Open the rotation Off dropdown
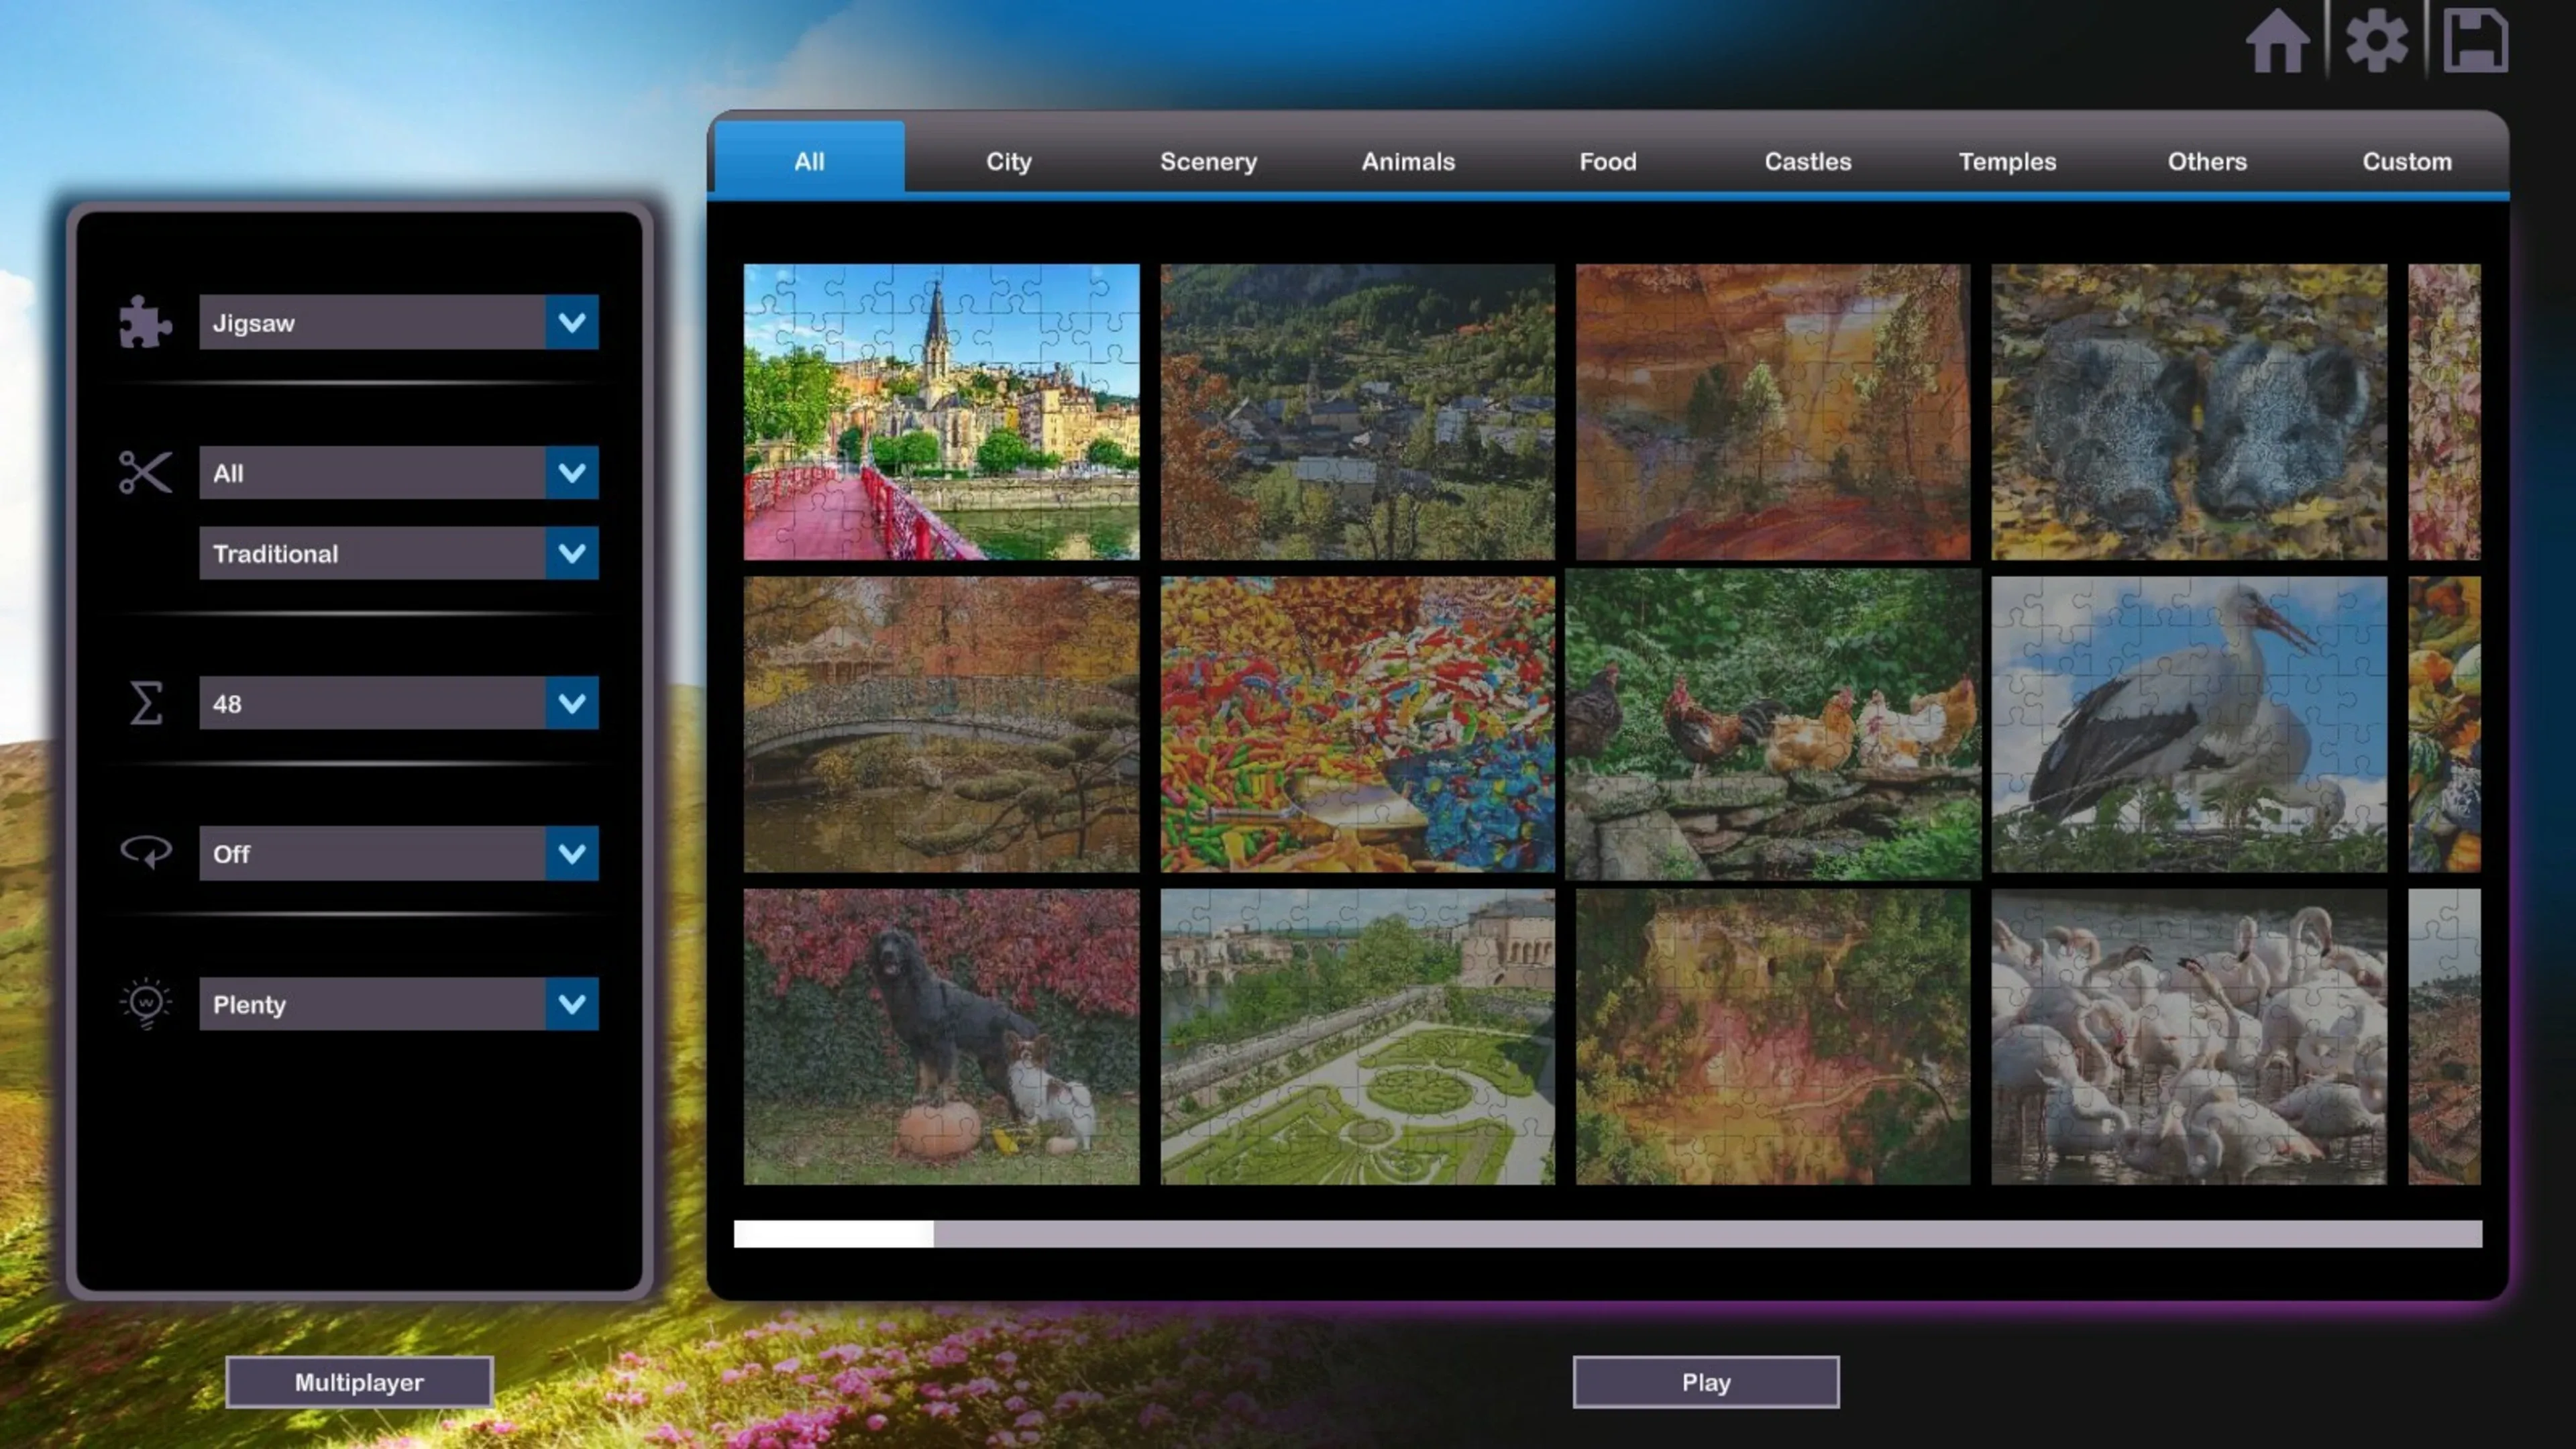 (571, 853)
